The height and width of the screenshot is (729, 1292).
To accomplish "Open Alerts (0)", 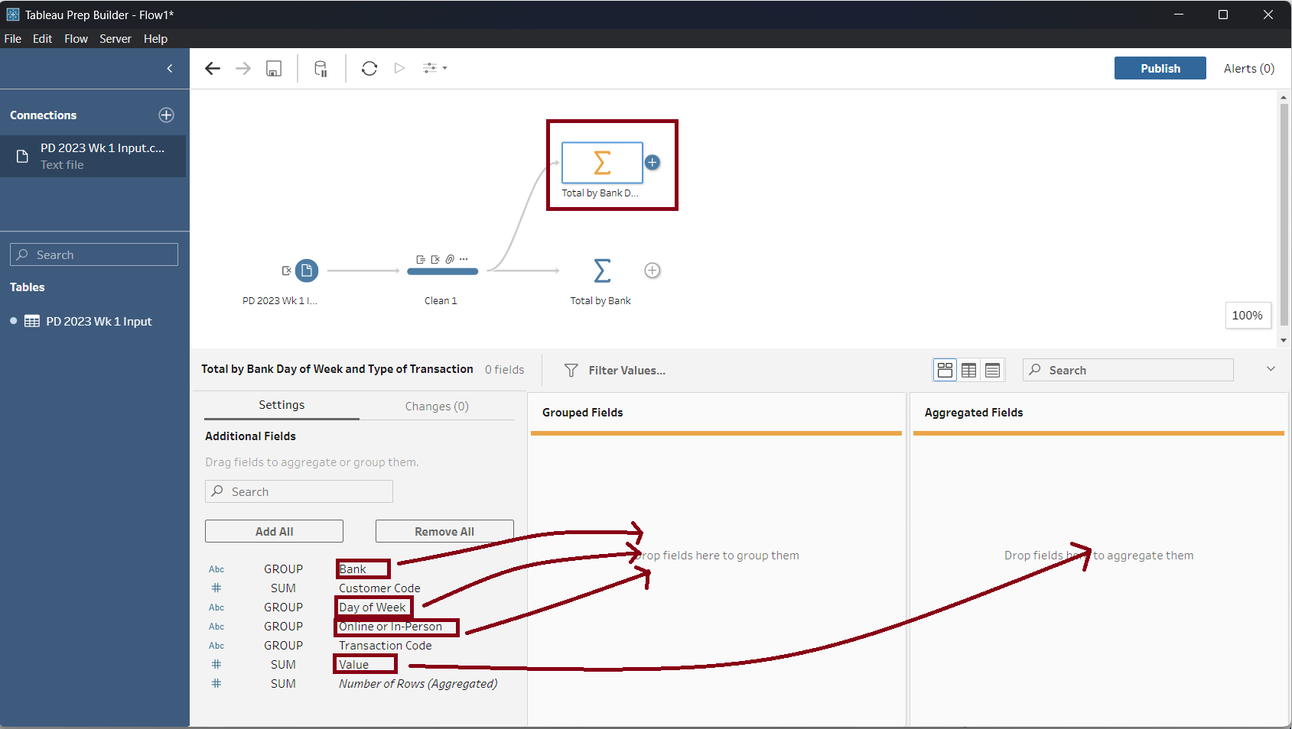I will (1249, 69).
